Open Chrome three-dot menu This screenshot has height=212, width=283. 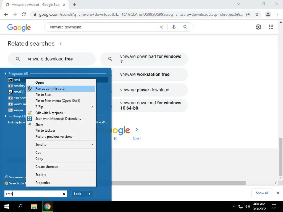click(277, 14)
